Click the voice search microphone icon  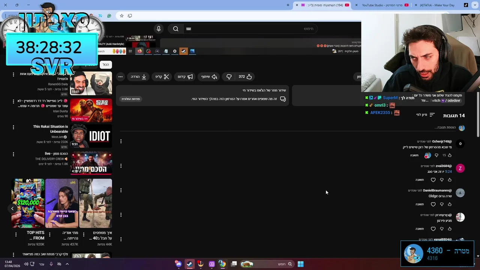pos(159,28)
